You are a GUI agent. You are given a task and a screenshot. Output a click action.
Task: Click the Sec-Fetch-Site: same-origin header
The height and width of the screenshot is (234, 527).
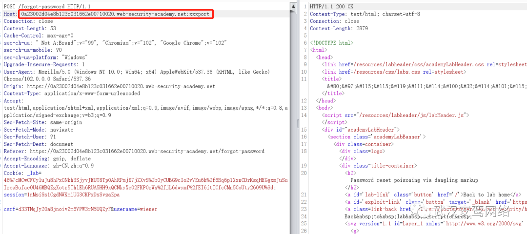pos(42,122)
